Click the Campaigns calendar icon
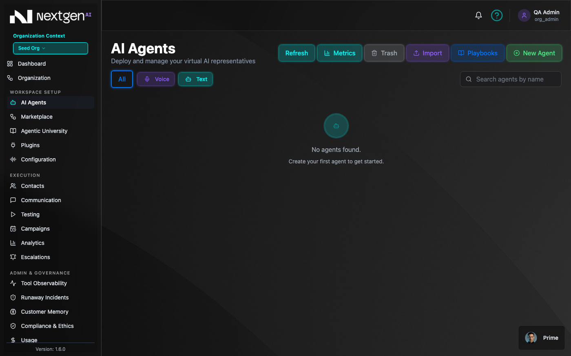This screenshot has width=571, height=356. point(13,229)
